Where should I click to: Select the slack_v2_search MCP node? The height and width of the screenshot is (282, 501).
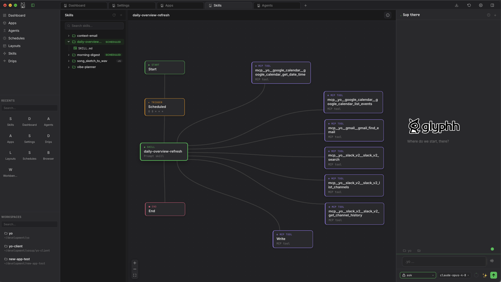[x=354, y=158]
